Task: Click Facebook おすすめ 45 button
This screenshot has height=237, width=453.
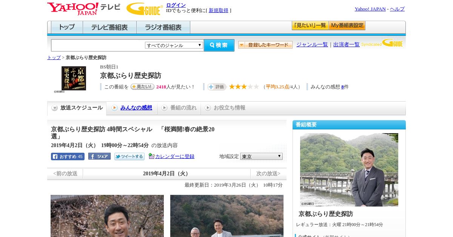Action: (x=68, y=156)
